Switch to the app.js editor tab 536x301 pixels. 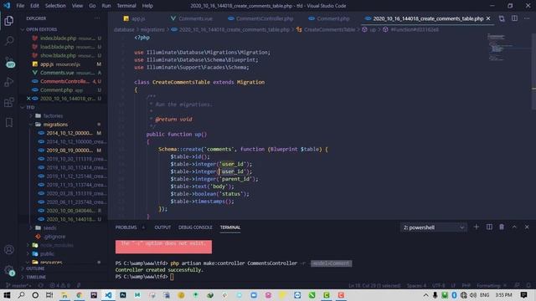click(134, 18)
